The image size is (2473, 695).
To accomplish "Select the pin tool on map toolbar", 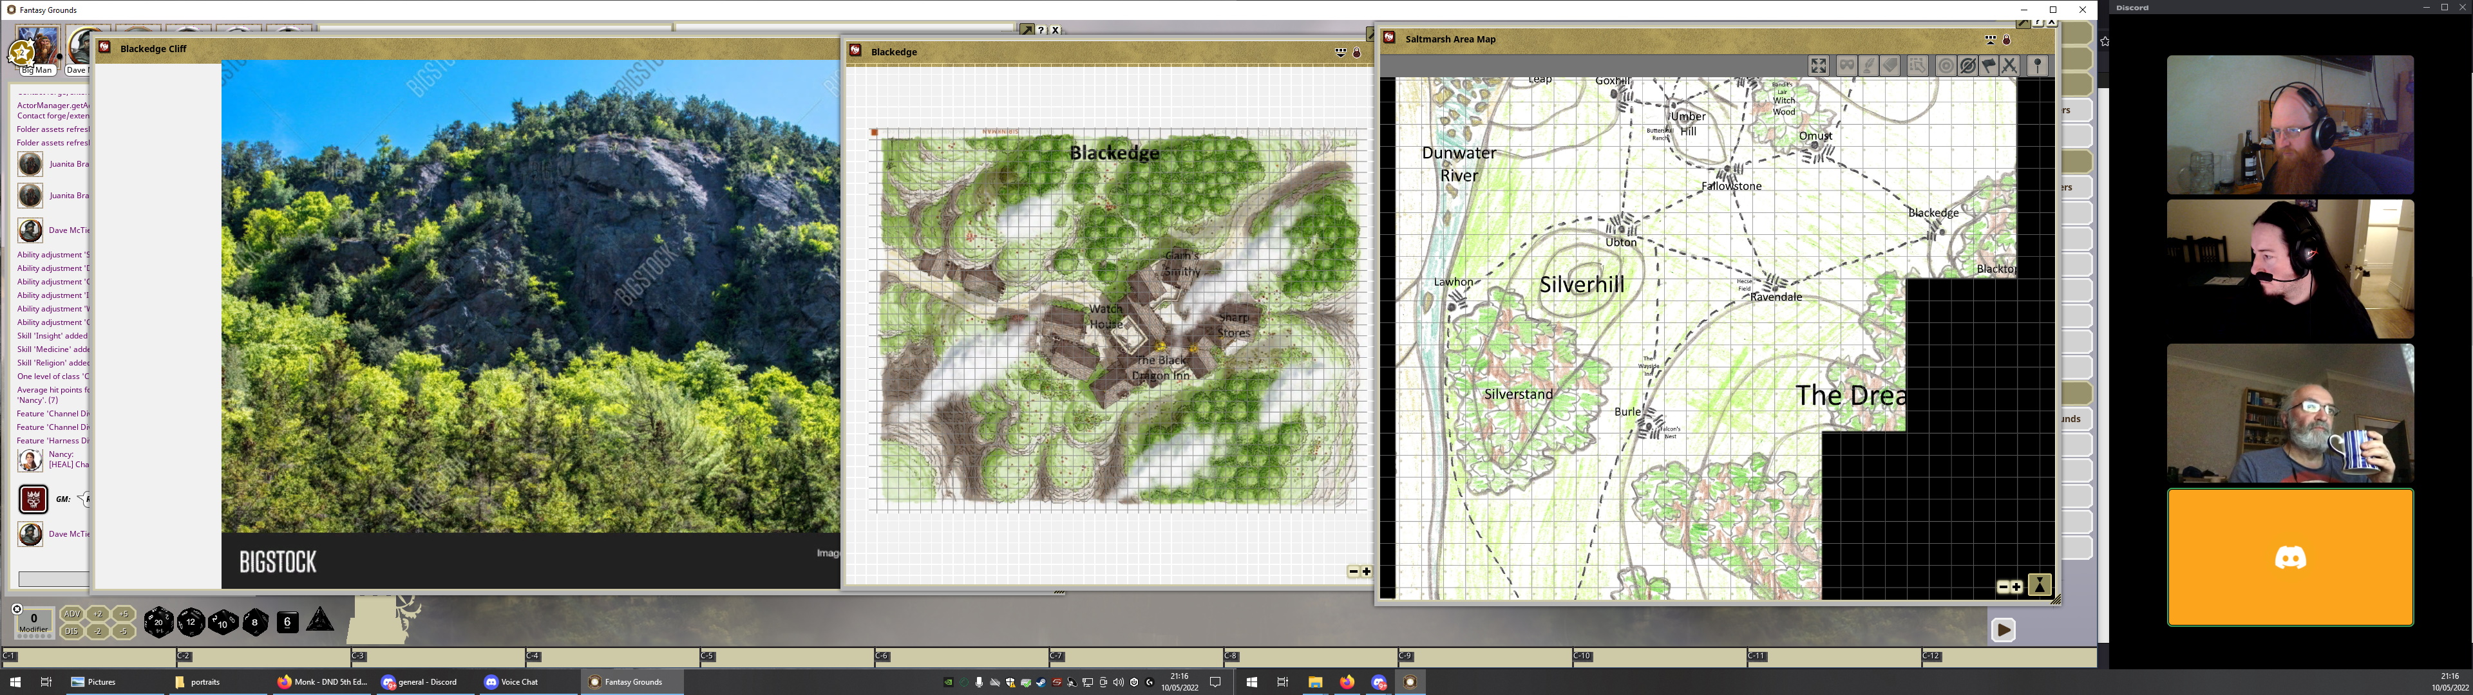I will [x=2037, y=65].
